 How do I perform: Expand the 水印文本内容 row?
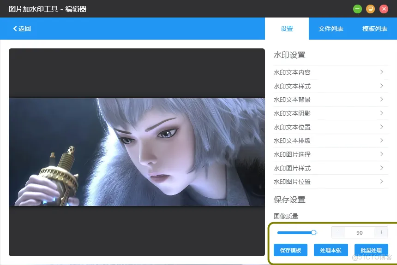pyautogui.click(x=331, y=72)
